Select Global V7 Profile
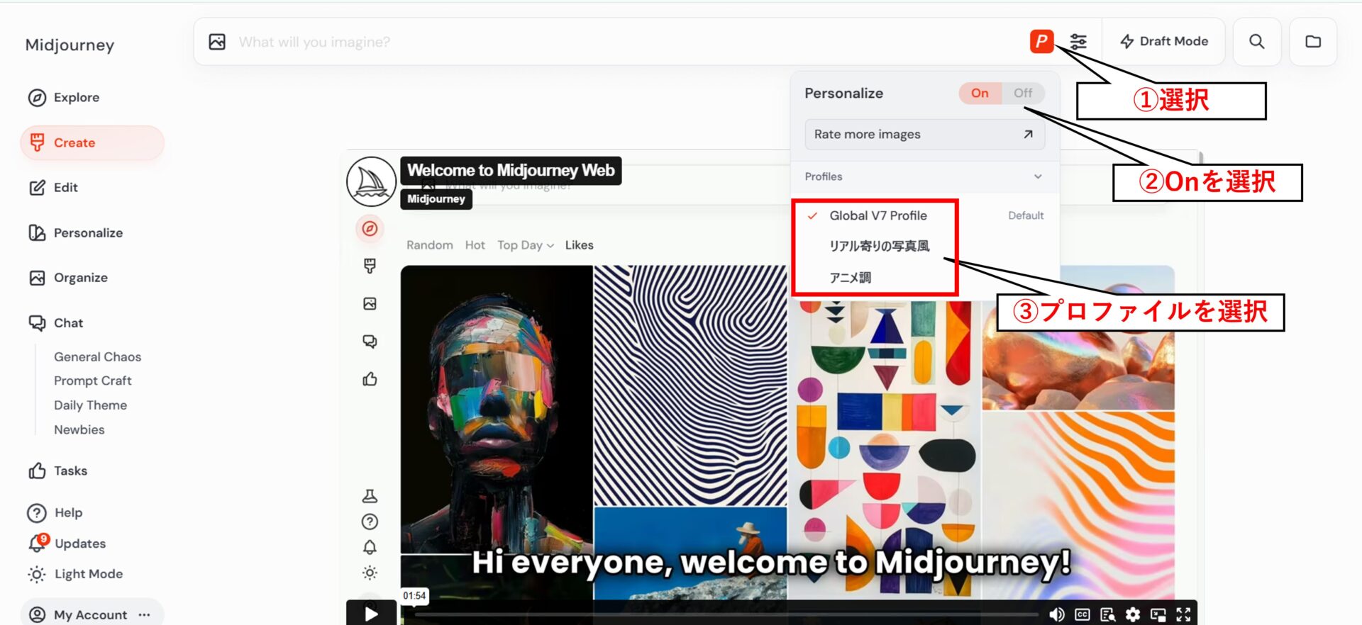 click(878, 215)
